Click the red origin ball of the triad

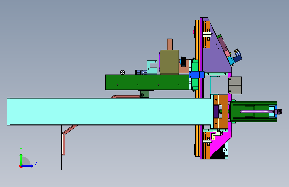21,166
